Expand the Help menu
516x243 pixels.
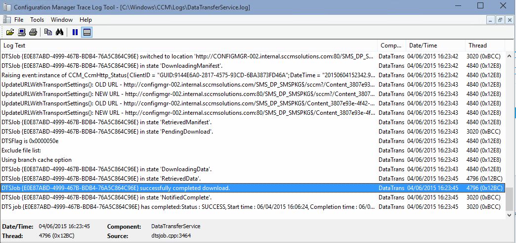coord(86,20)
